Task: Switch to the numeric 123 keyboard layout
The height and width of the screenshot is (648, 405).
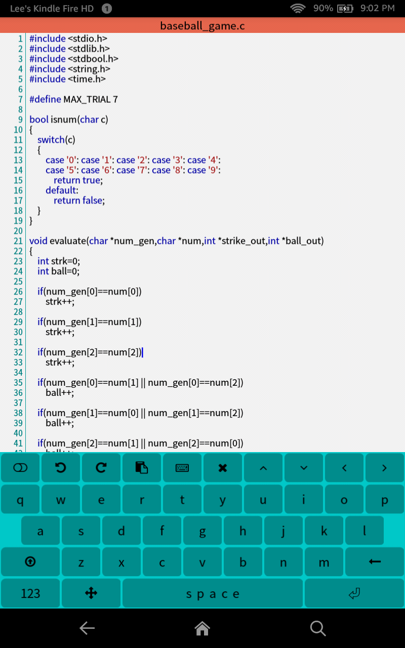Action: click(x=30, y=593)
